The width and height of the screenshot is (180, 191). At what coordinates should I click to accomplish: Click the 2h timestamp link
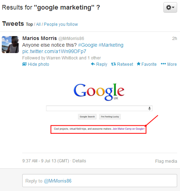point(175,39)
